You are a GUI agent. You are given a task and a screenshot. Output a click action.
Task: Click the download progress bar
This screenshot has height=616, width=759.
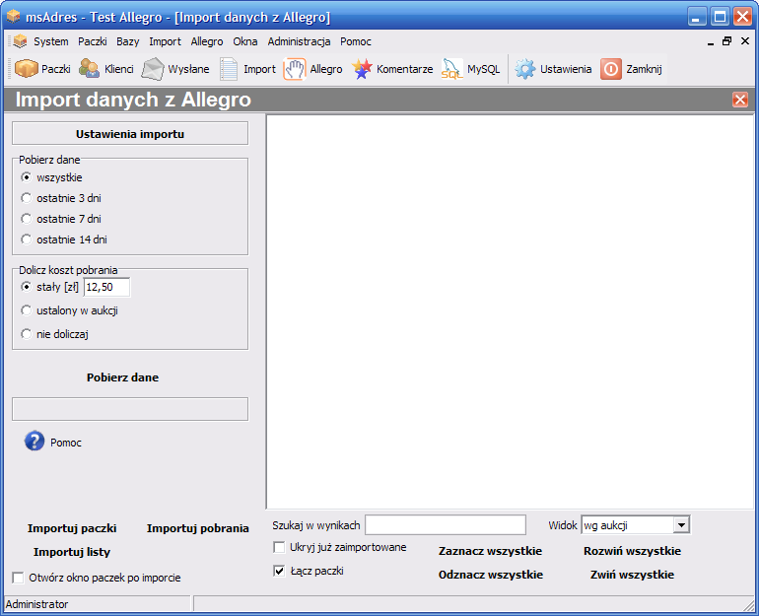point(130,409)
